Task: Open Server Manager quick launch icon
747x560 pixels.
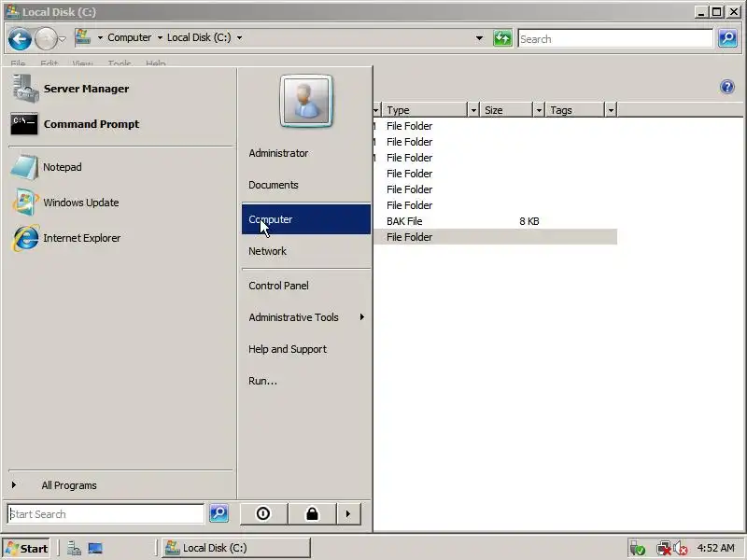Action: [x=74, y=549]
